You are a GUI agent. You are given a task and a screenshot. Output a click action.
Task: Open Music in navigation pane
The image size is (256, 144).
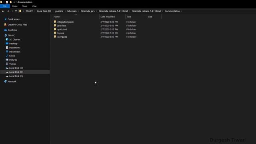12,56
